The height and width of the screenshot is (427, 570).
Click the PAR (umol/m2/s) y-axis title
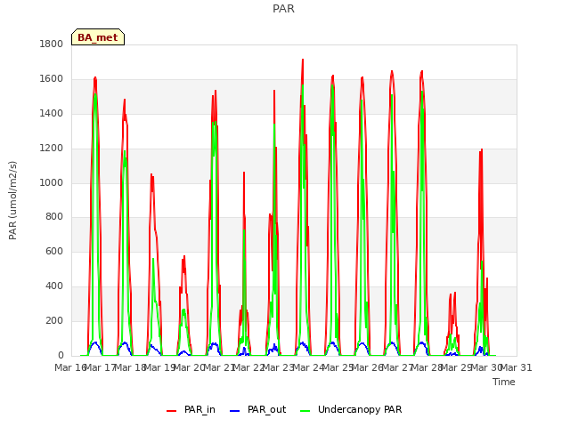12,200
